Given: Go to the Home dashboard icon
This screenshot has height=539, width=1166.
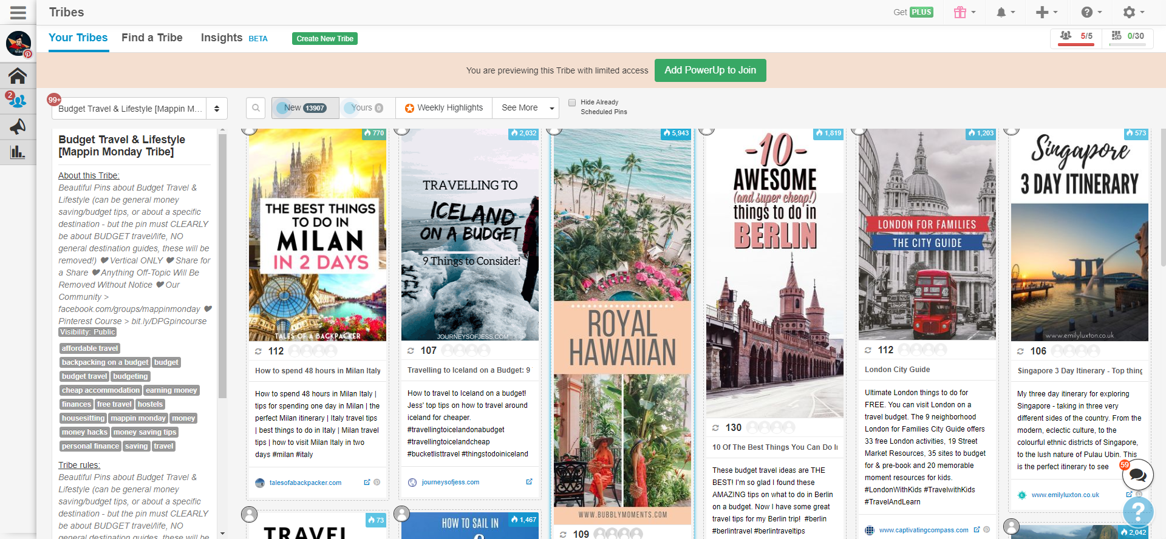Looking at the screenshot, I should 18,76.
